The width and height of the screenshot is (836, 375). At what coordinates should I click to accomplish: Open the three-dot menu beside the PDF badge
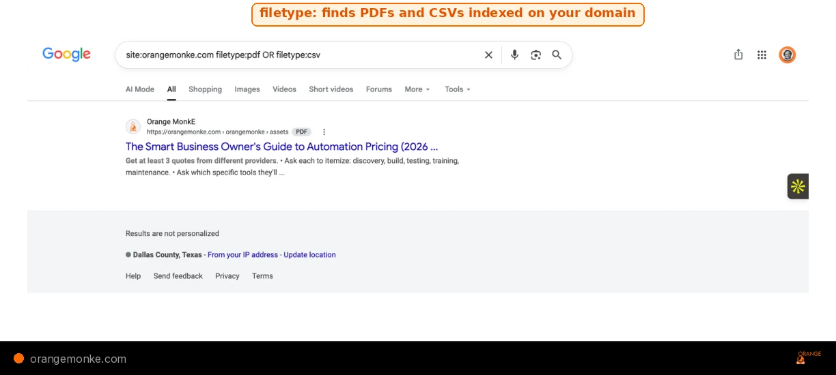(324, 132)
